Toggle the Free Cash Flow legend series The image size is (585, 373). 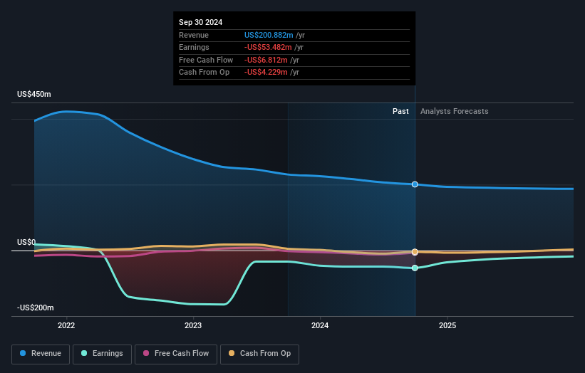(176, 354)
